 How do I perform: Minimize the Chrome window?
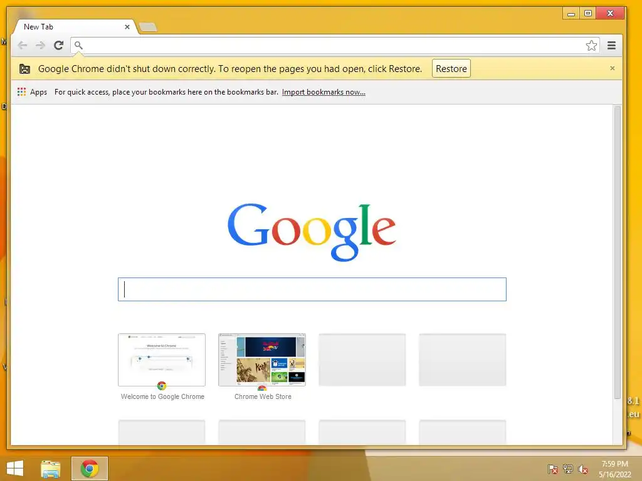(571, 13)
